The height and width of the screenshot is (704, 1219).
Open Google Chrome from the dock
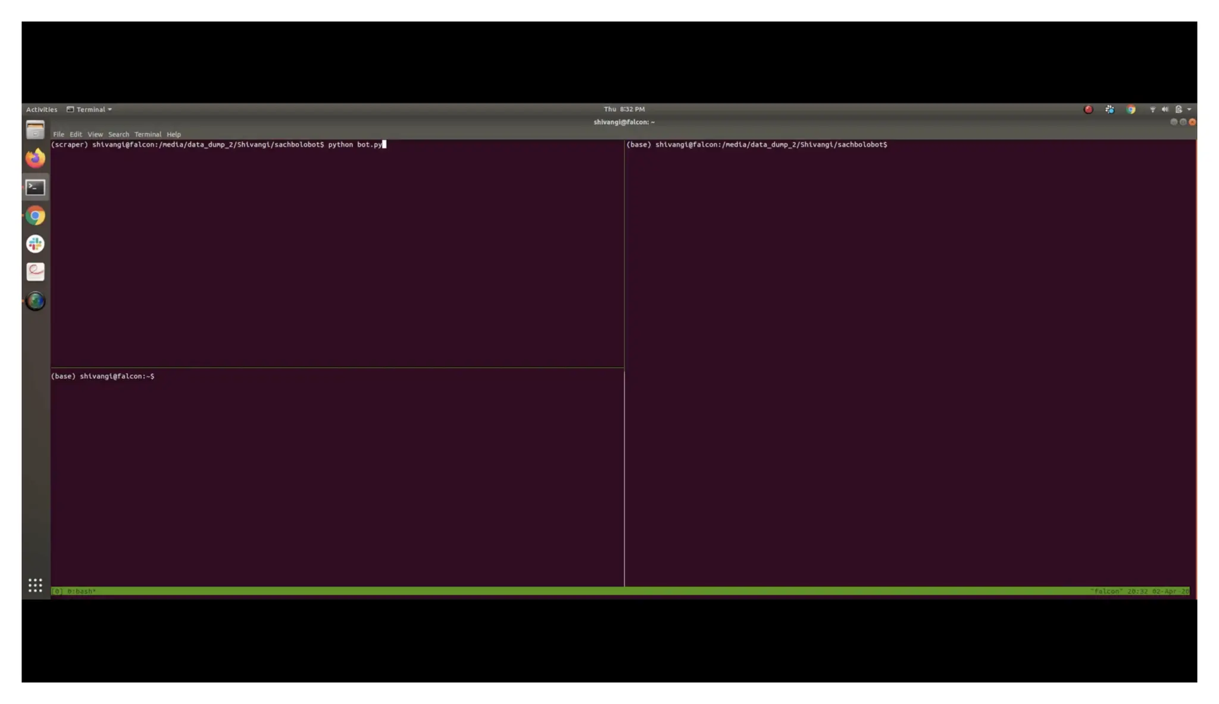pyautogui.click(x=35, y=216)
